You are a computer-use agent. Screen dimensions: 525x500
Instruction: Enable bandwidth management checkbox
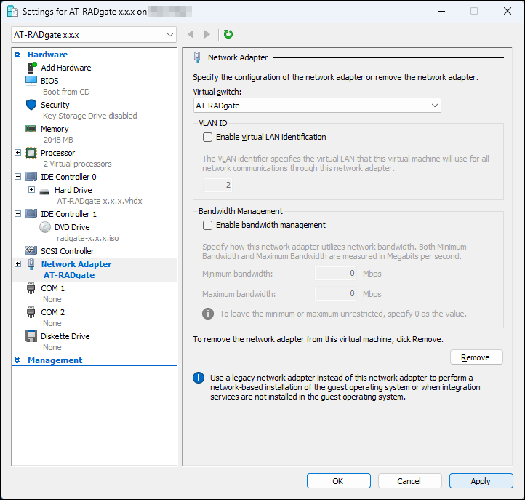[x=208, y=226]
